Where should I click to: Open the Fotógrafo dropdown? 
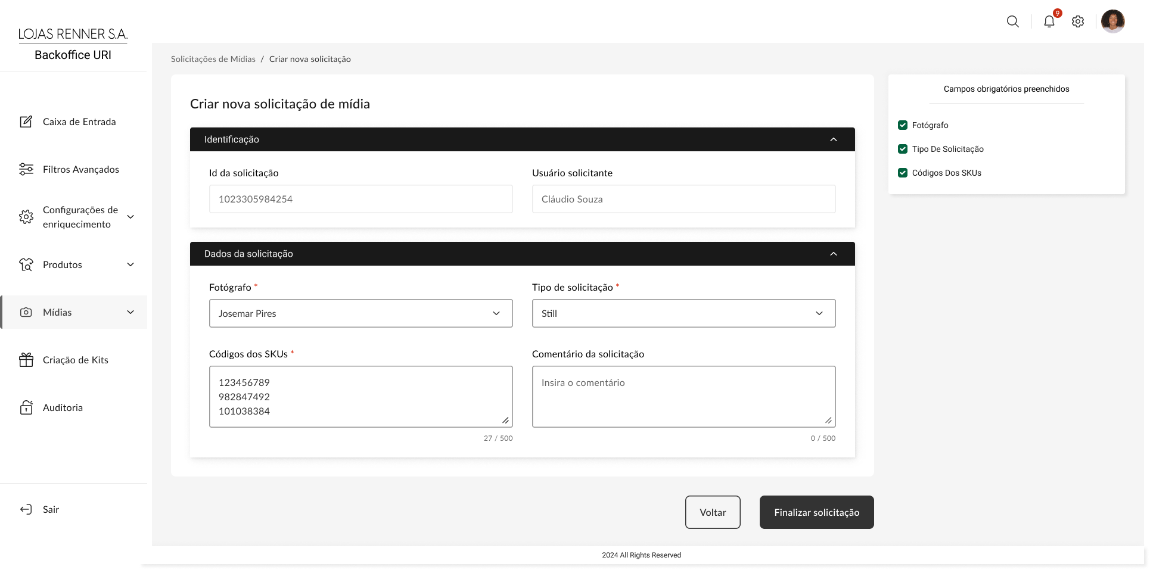click(360, 313)
